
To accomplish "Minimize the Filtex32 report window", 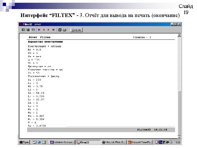I will (x=172, y=24).
